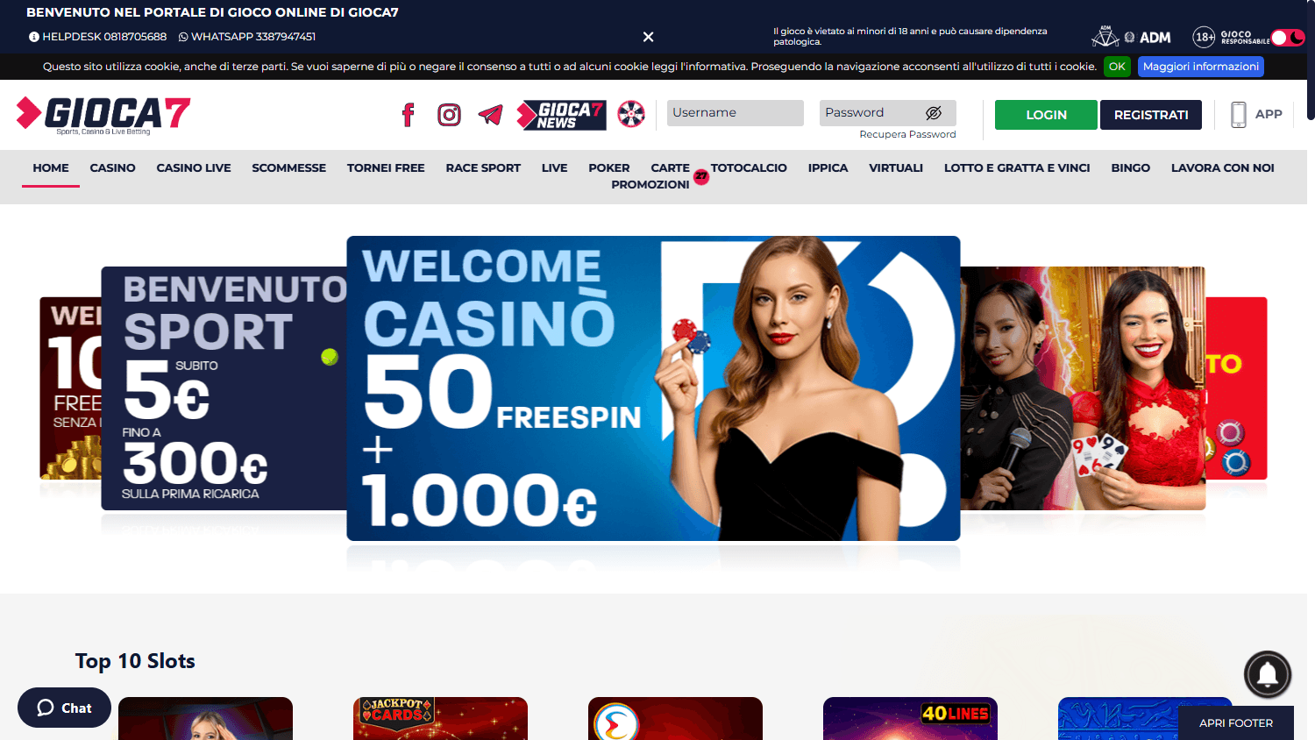1315x740 pixels.
Task: Open the TOTOCALCIO menu item
Action: click(x=749, y=167)
